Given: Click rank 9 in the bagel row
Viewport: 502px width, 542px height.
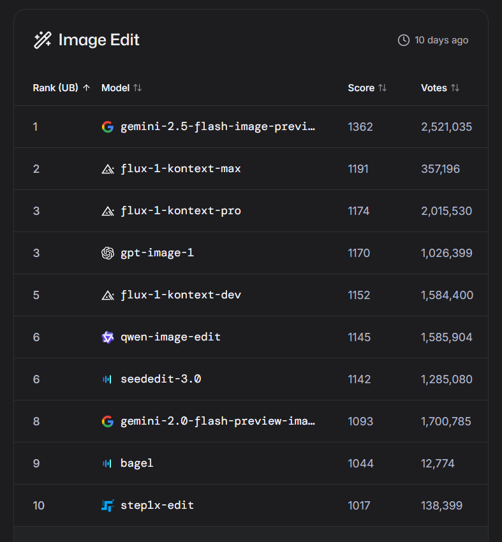Looking at the screenshot, I should 36,464.
